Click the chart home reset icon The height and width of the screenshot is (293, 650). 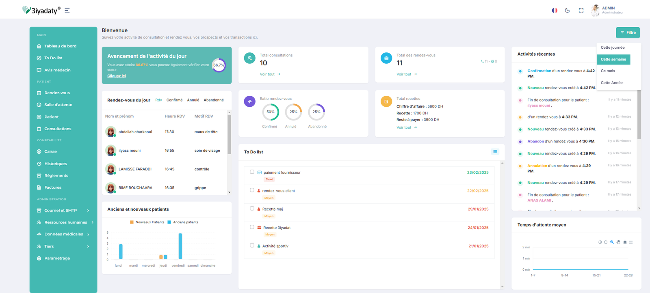(x=625, y=242)
